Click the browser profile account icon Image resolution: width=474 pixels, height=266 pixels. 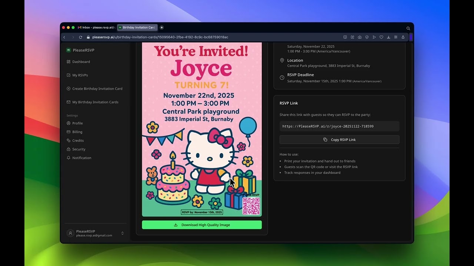point(403,37)
